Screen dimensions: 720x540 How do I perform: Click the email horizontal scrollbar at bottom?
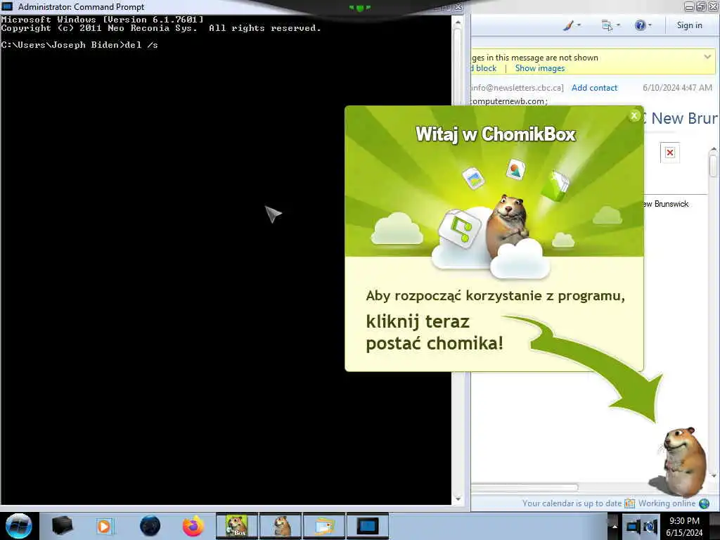pyautogui.click(x=525, y=487)
